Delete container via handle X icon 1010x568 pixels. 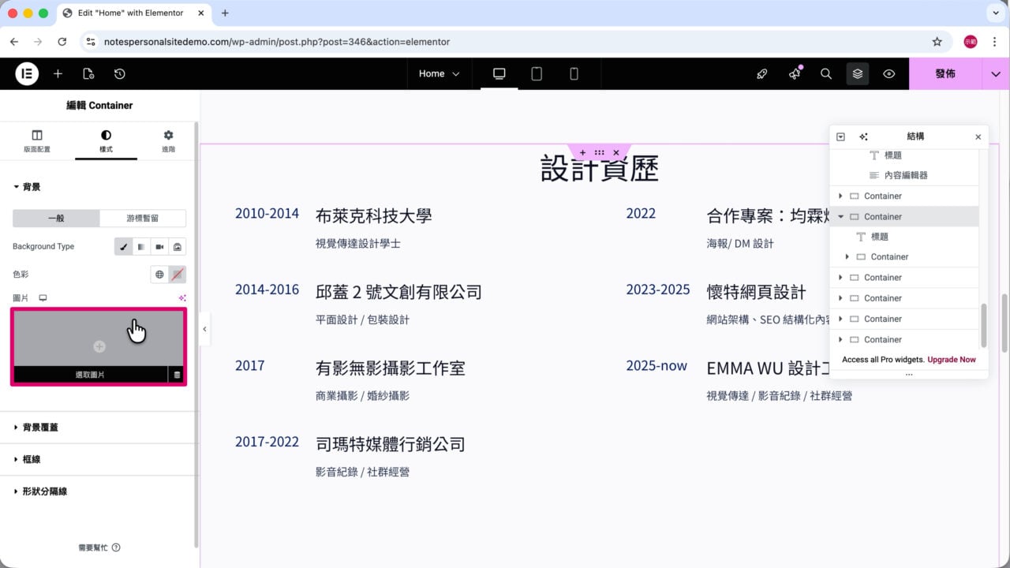click(616, 152)
